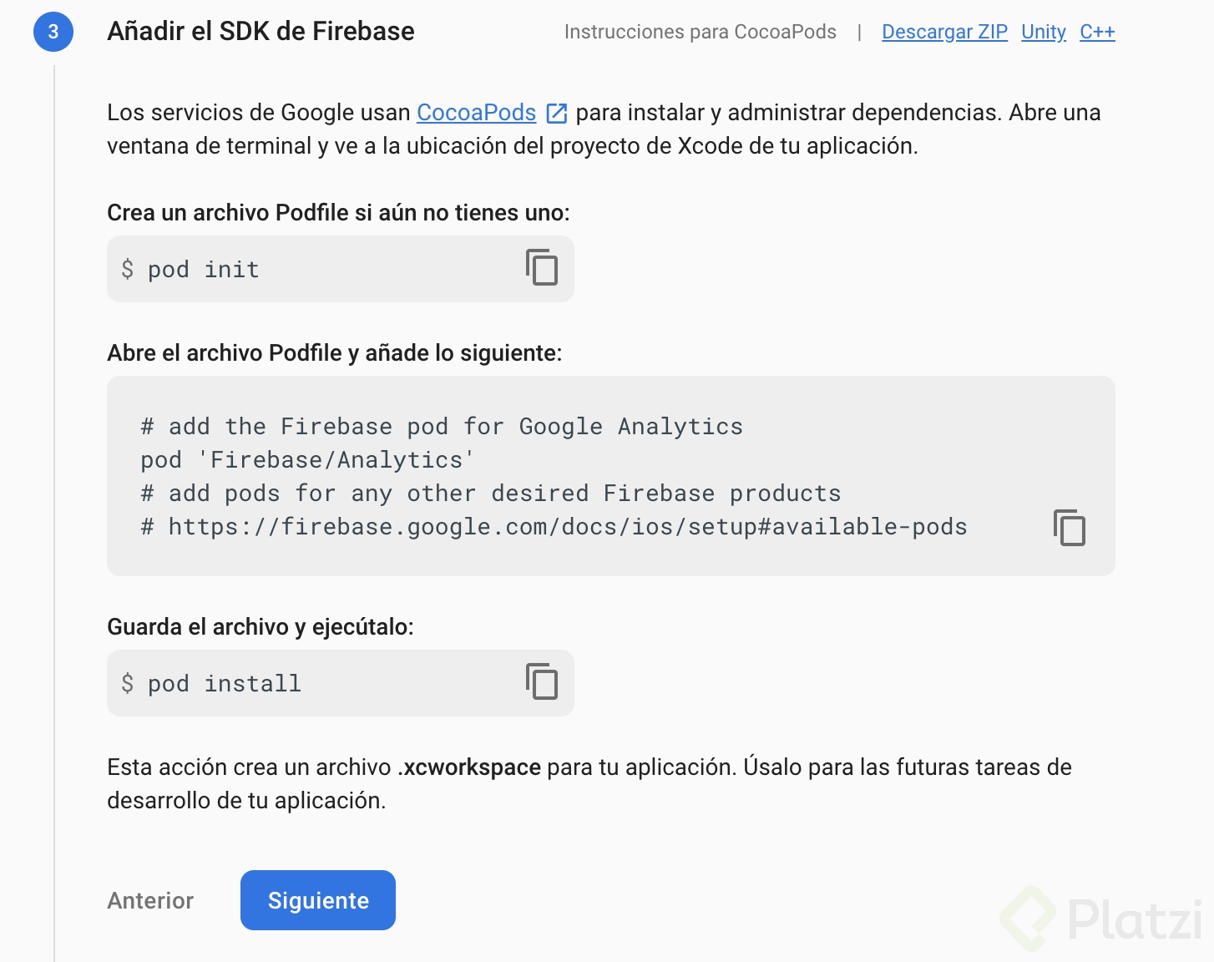Click the firebase.google.com docs URL comment line
Viewport: 1214px width, 962px height.
554,527
